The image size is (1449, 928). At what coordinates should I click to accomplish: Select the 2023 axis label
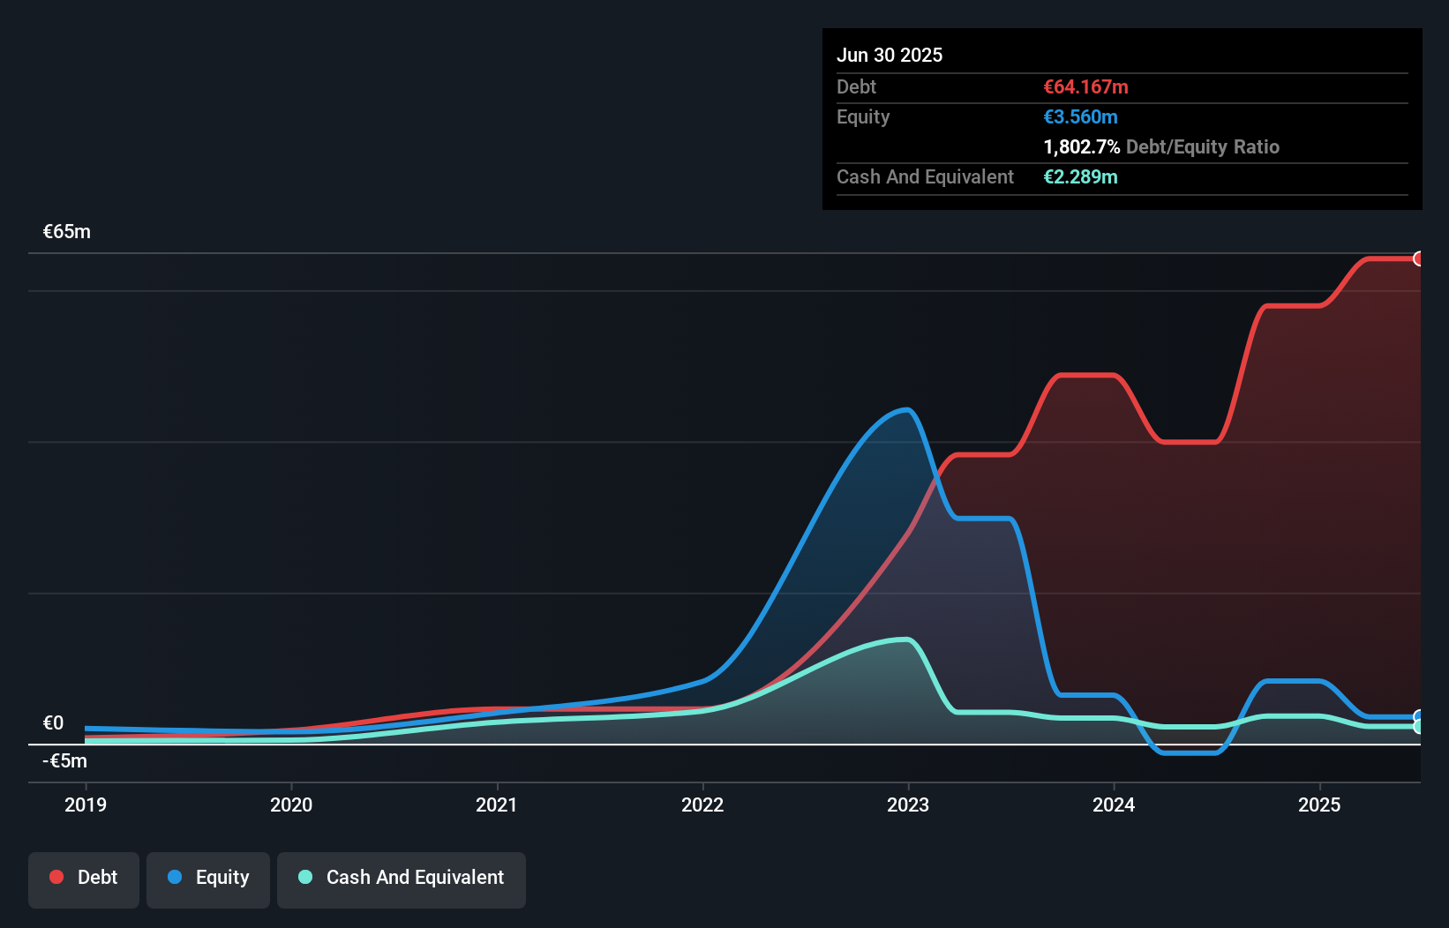pyautogui.click(x=908, y=805)
